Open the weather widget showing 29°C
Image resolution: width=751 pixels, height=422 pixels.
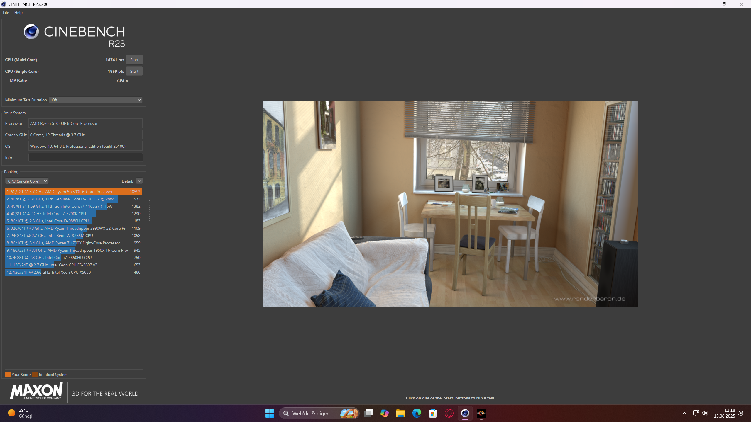(x=21, y=413)
